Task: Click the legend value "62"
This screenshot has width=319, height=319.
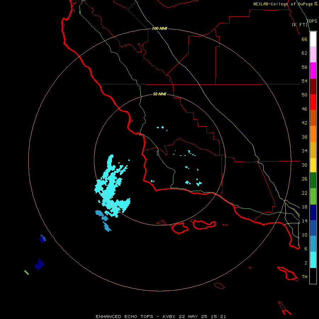Action: click(x=304, y=53)
